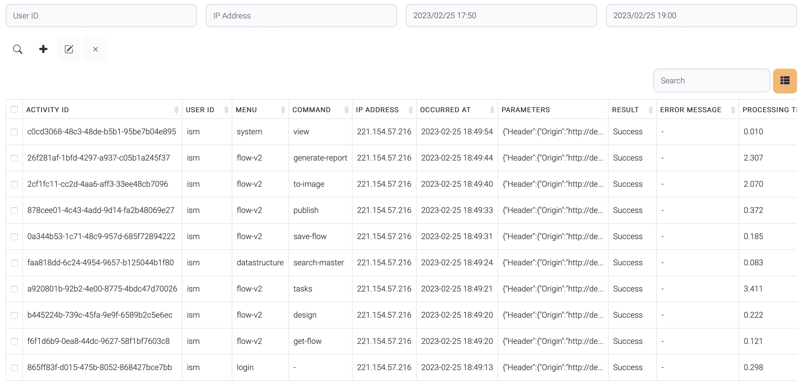The width and height of the screenshot is (805, 386).
Task: Click activity ID starting with c0cd3068
Action: [102, 132]
